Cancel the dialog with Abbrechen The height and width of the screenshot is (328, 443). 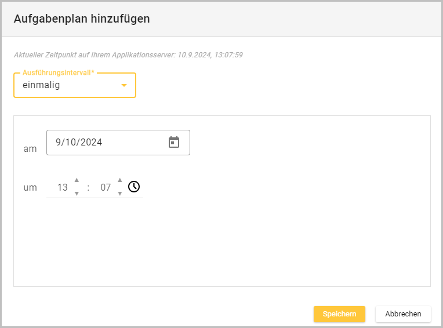tap(403, 314)
